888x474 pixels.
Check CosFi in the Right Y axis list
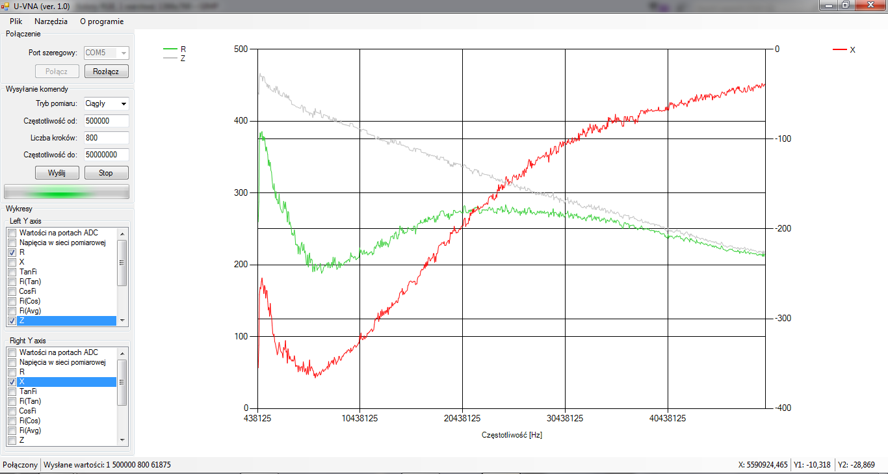(x=12, y=411)
